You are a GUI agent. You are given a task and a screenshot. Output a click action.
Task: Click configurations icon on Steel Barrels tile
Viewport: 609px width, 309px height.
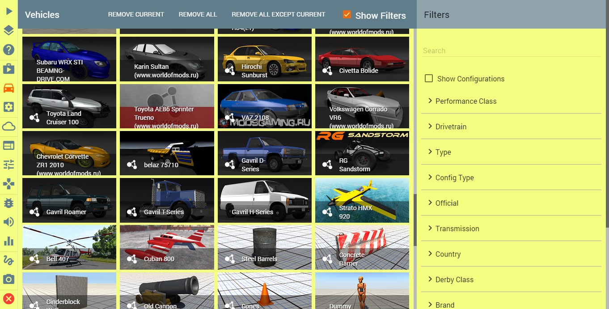(229, 258)
